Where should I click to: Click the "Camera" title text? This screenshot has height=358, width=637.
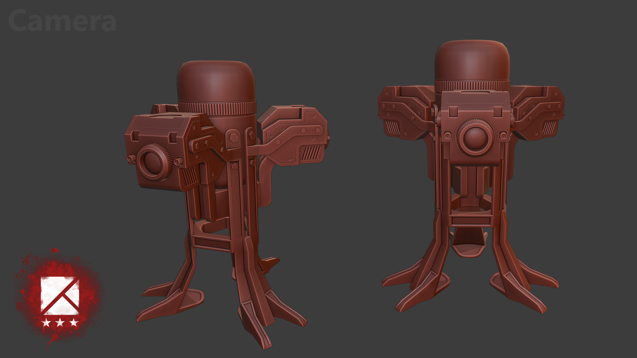point(62,21)
